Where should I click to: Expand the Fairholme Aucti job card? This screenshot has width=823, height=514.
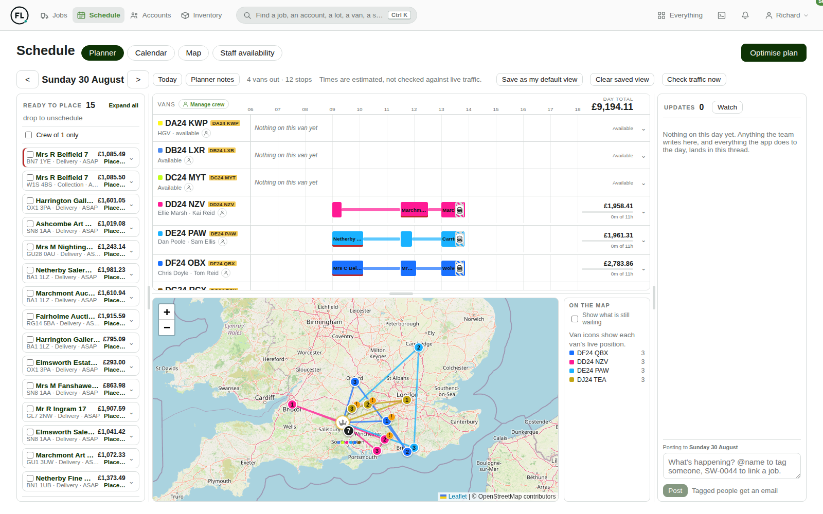click(132, 320)
